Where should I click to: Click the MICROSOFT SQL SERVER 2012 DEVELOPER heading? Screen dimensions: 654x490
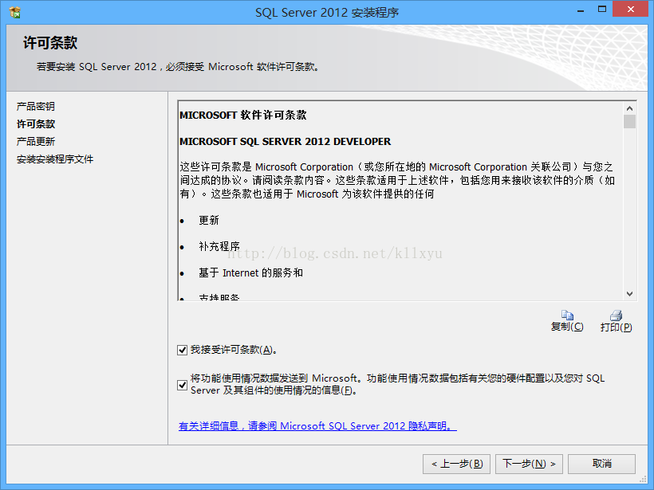point(286,142)
